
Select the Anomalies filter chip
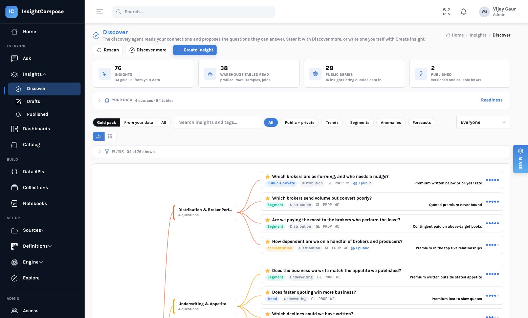pyautogui.click(x=391, y=122)
